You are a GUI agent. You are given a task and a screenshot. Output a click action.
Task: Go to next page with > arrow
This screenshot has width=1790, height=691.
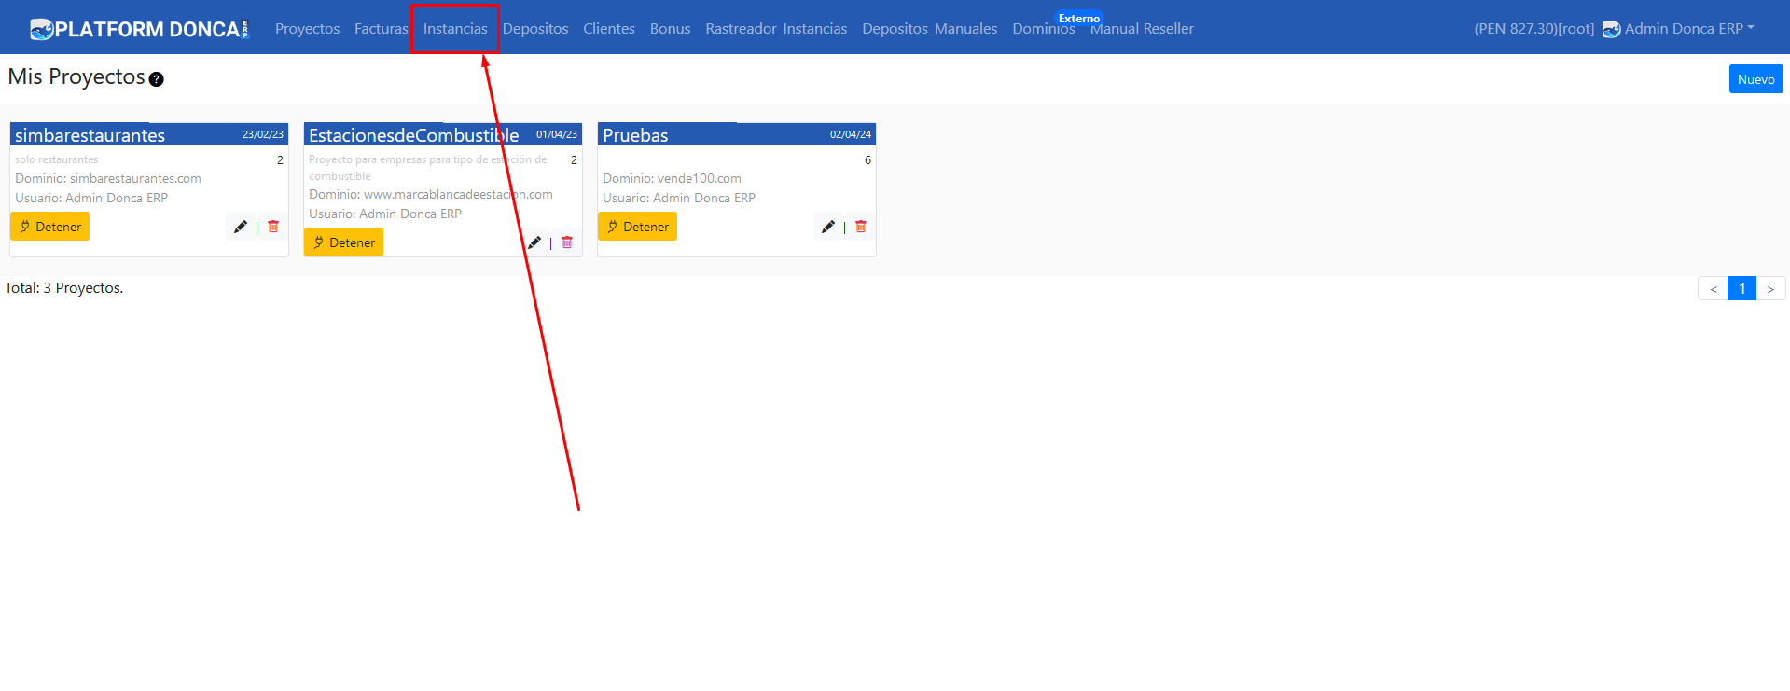coord(1770,289)
